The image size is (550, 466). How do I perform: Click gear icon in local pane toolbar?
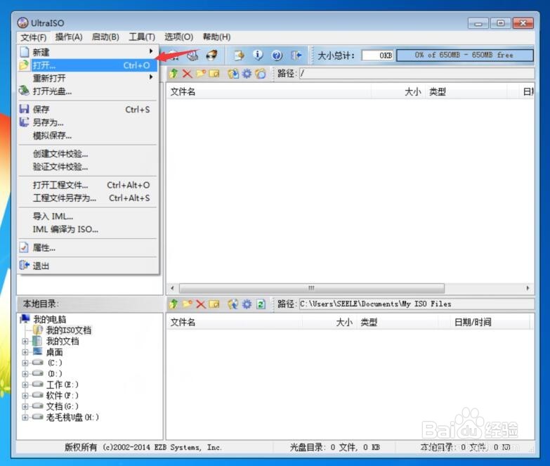click(x=247, y=304)
